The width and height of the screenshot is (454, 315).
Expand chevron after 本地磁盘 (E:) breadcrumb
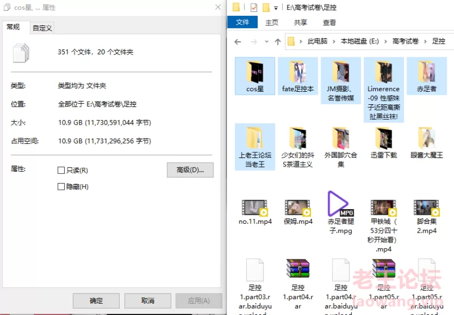coord(385,41)
